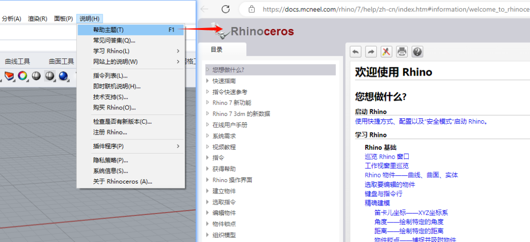This screenshot has width=530, height=242.
Task: Click the help viewer back arrow button
Action: click(355, 52)
